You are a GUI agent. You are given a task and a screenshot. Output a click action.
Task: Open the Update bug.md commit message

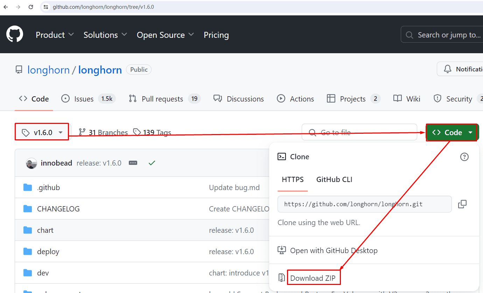234,188
